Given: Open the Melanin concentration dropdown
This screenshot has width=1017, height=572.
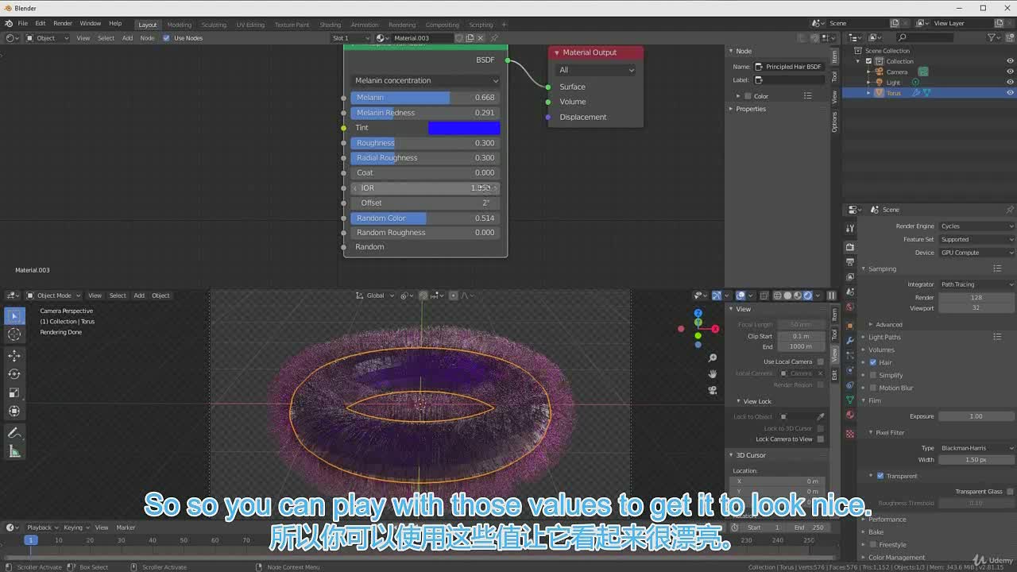Looking at the screenshot, I should coord(426,80).
